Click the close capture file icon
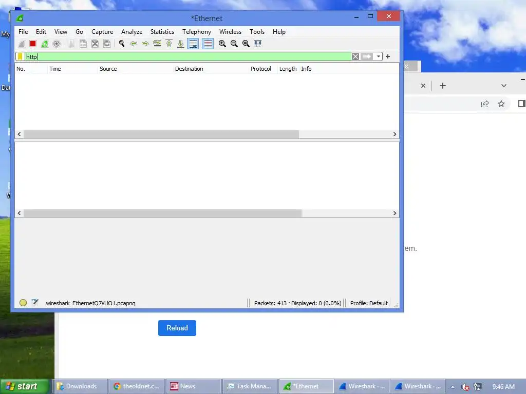This screenshot has height=394, width=526. point(95,44)
